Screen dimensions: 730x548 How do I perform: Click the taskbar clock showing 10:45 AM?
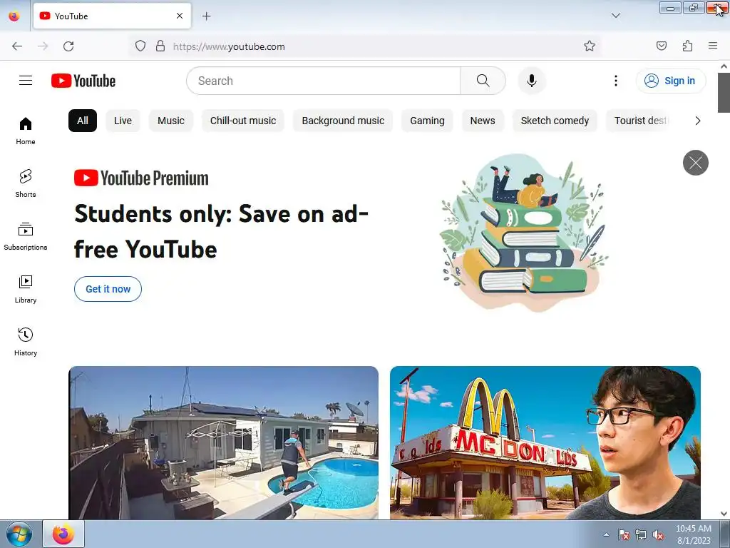tap(693, 534)
